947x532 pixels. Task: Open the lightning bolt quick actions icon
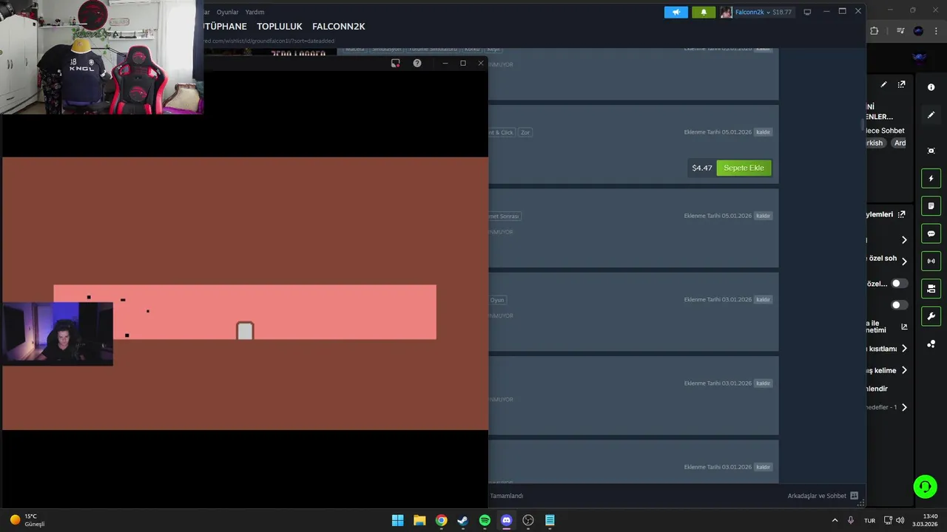coord(931,178)
